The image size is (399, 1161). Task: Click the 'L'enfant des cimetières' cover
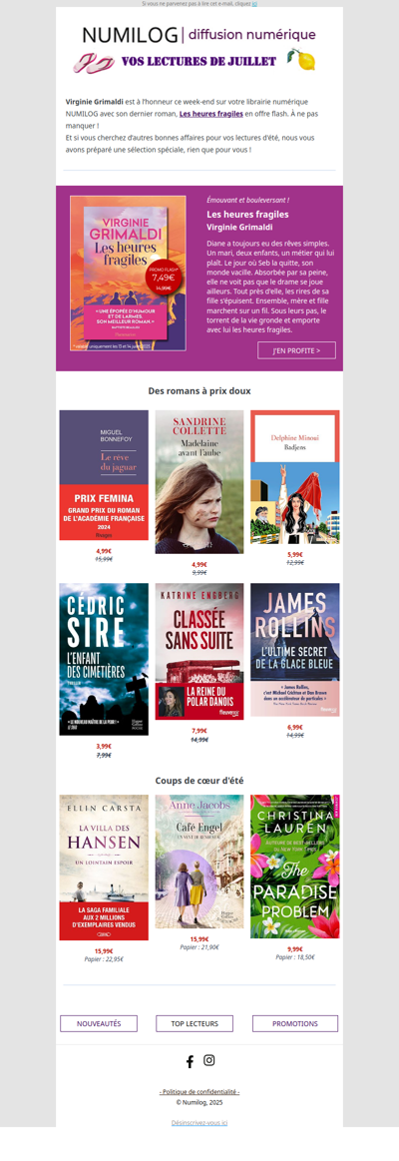[104, 659]
